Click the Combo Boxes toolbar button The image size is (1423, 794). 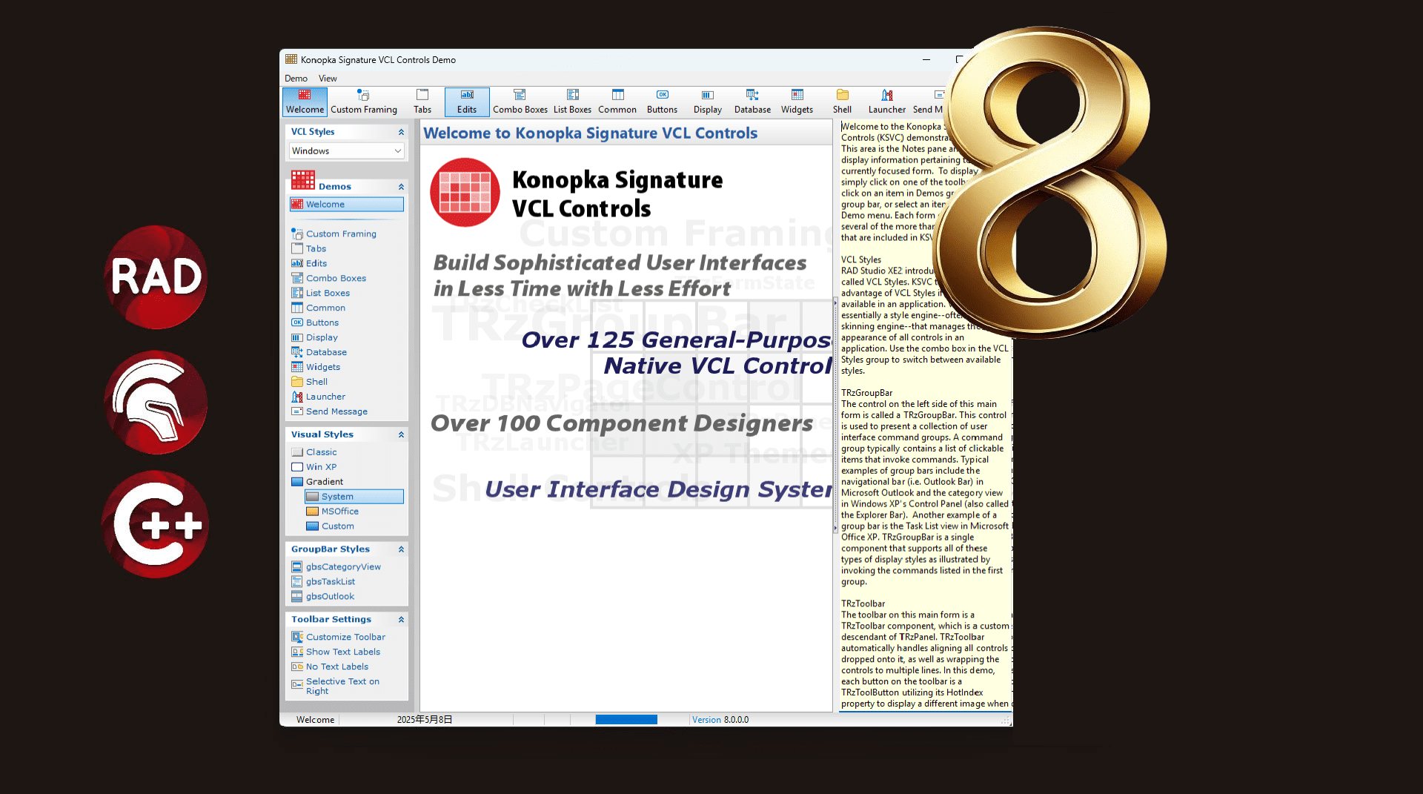520,102
